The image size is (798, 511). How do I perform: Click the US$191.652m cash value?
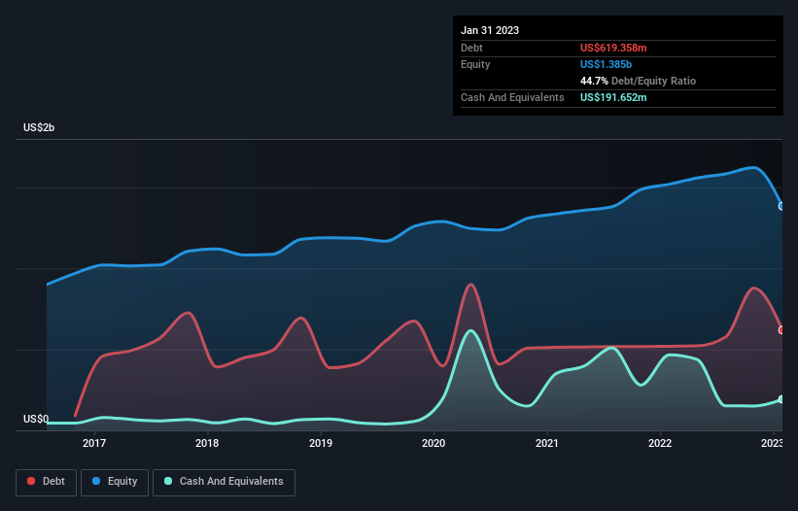(x=613, y=97)
